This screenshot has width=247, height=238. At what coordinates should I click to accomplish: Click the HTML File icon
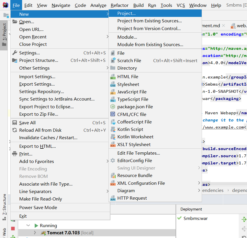[x=113, y=76]
